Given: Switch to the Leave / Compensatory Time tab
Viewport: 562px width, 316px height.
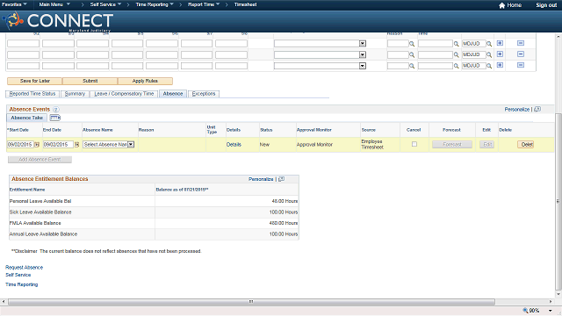Looking at the screenshot, I should pos(124,94).
